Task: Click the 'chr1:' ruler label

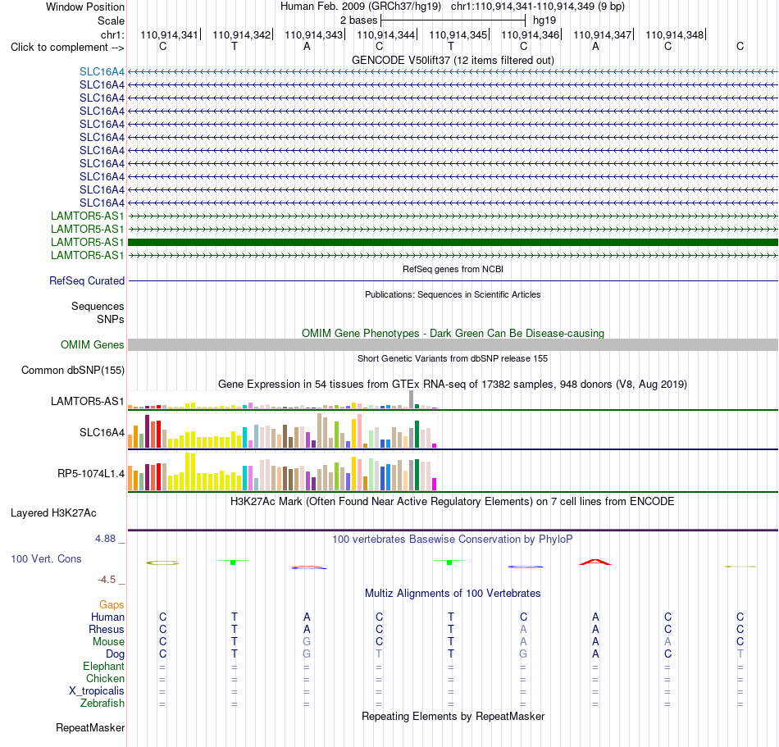Action: [x=112, y=34]
